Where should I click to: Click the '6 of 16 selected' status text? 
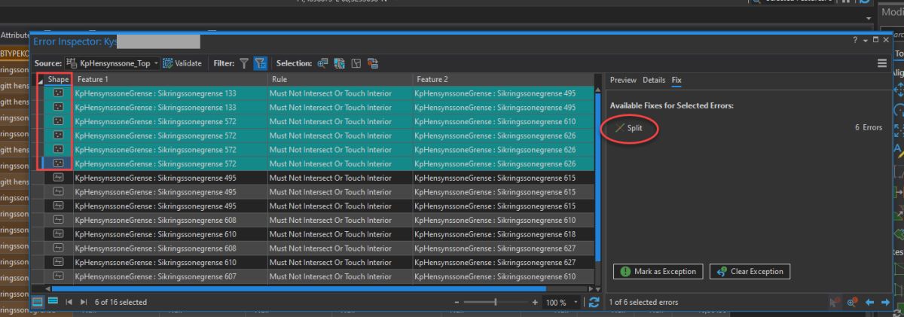click(x=121, y=302)
